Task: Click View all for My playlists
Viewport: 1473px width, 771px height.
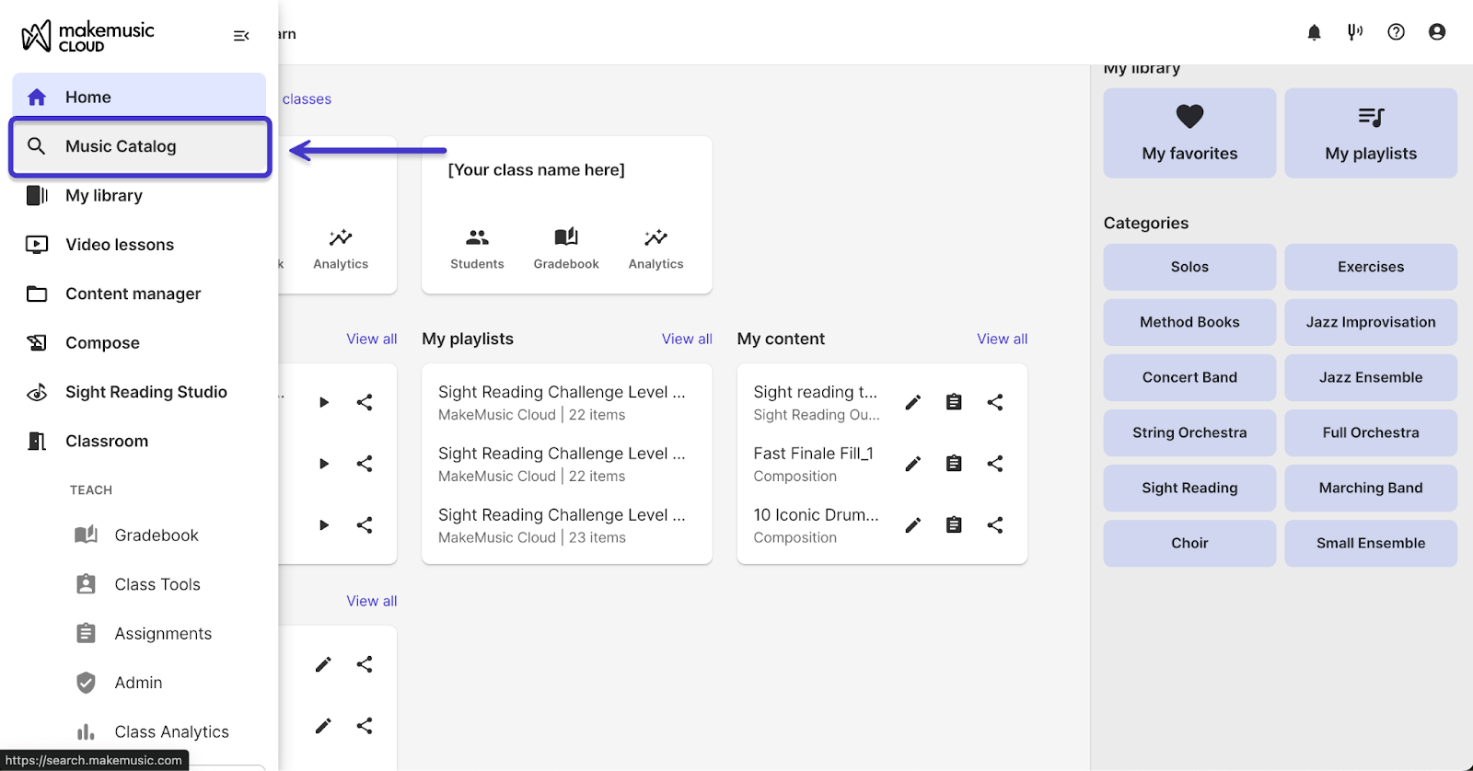Action: tap(687, 339)
